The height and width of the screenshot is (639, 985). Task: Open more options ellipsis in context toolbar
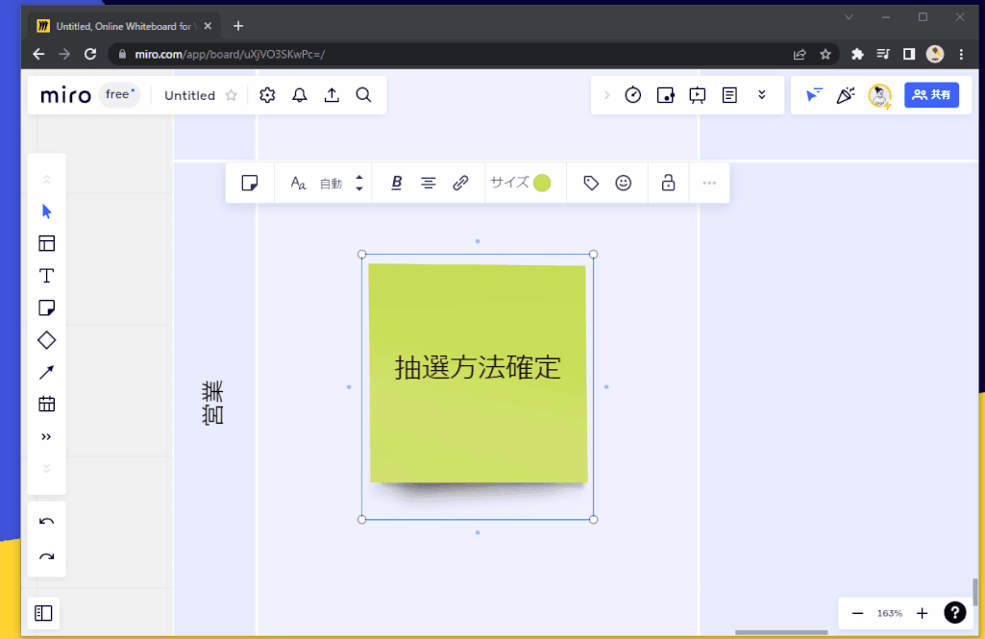[x=710, y=183]
